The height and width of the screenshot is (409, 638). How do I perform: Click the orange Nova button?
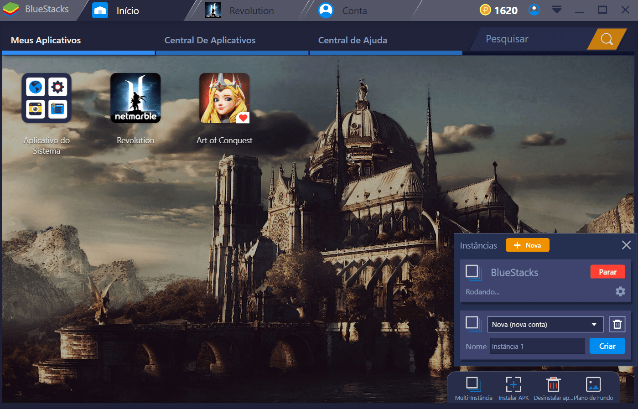pos(528,245)
